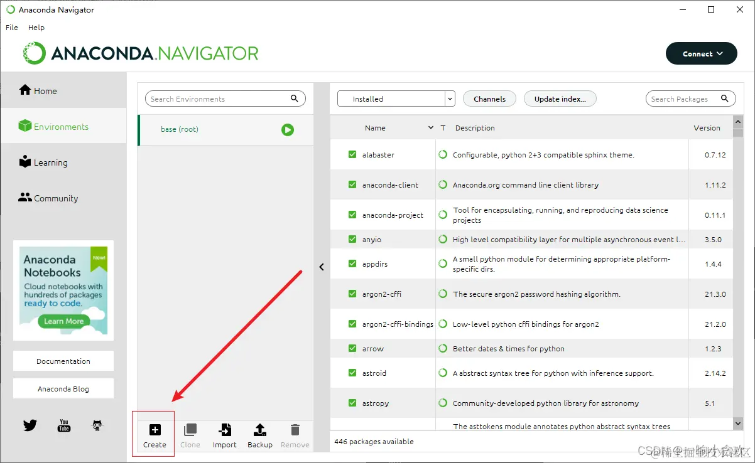Image resolution: width=755 pixels, height=463 pixels.
Task: Click the Import environment icon
Action: 224,430
